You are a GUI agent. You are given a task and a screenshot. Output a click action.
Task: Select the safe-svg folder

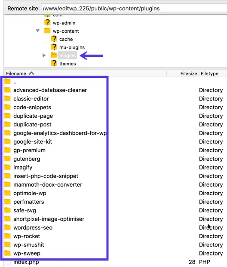tap(25, 211)
